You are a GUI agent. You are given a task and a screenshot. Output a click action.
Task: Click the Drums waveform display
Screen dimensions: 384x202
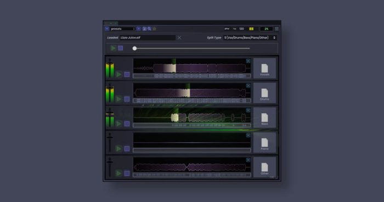(192, 91)
